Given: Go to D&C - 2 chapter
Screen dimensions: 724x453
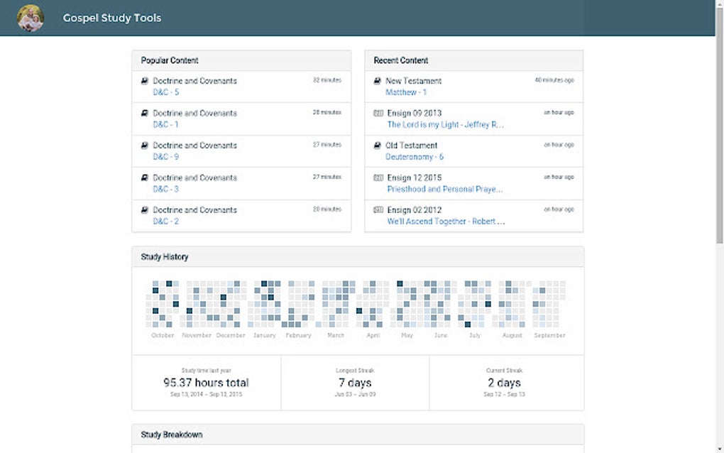Looking at the screenshot, I should (165, 222).
